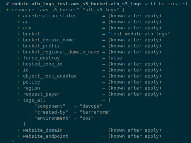Select the acceleration_status attribute name

(x=50, y=16)
